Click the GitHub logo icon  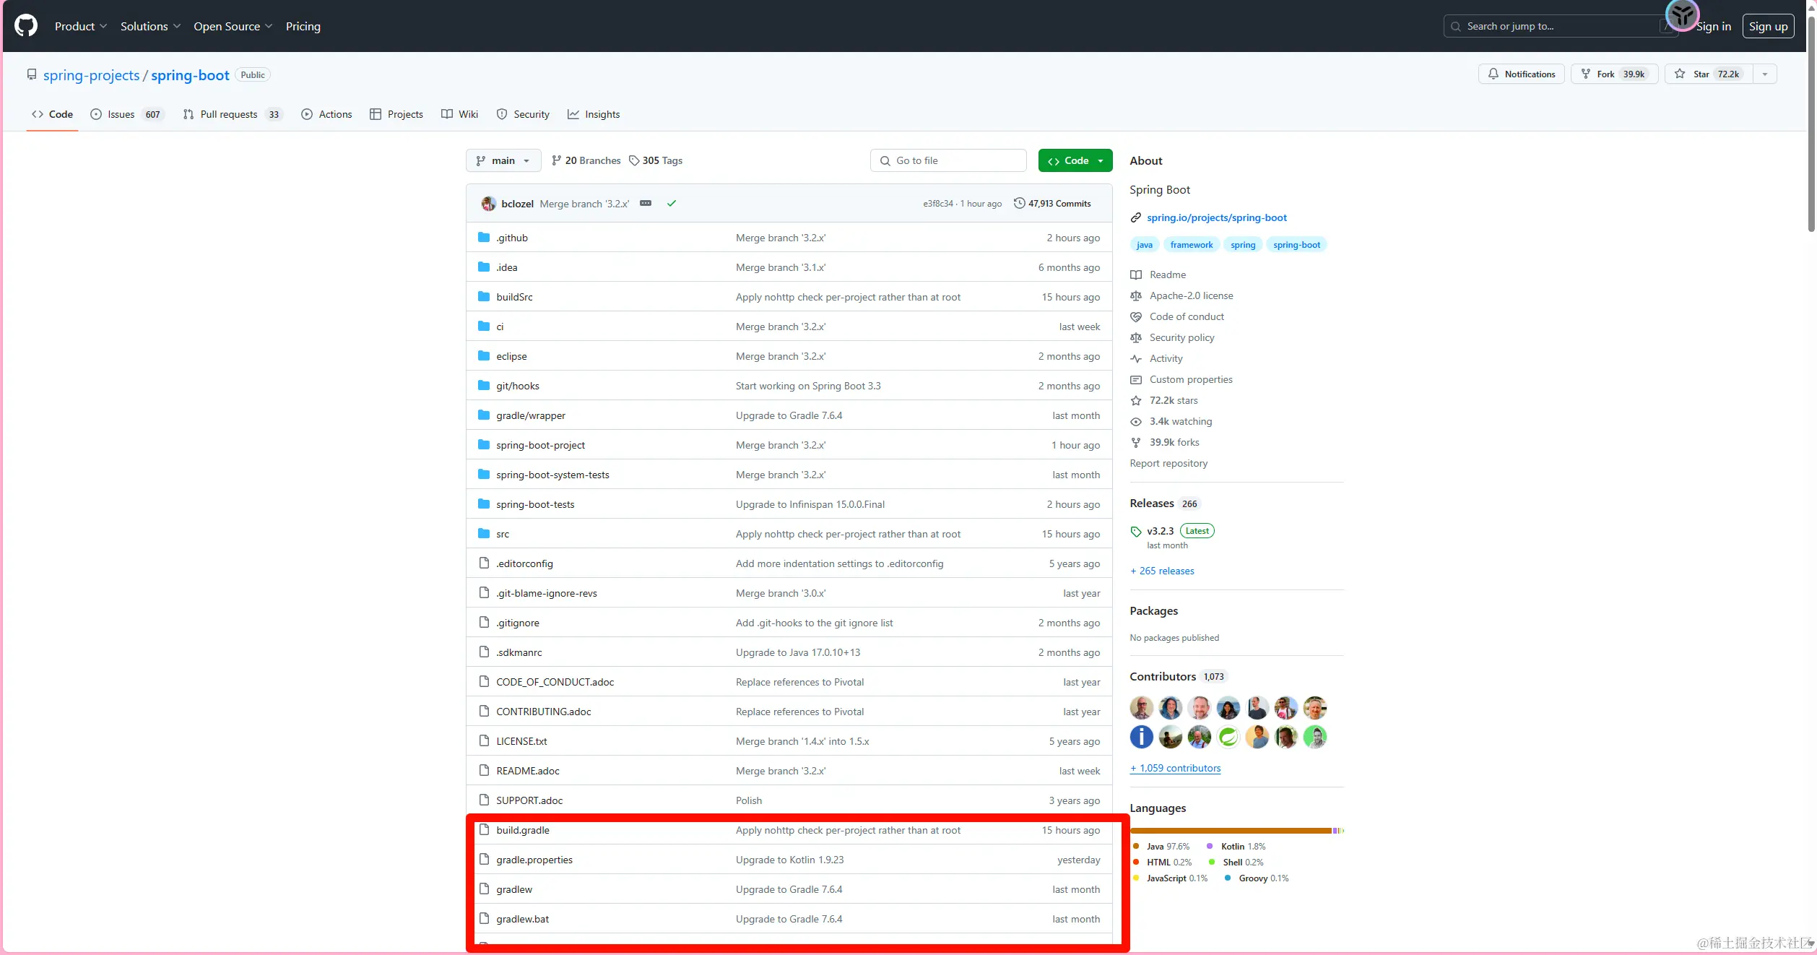[26, 26]
